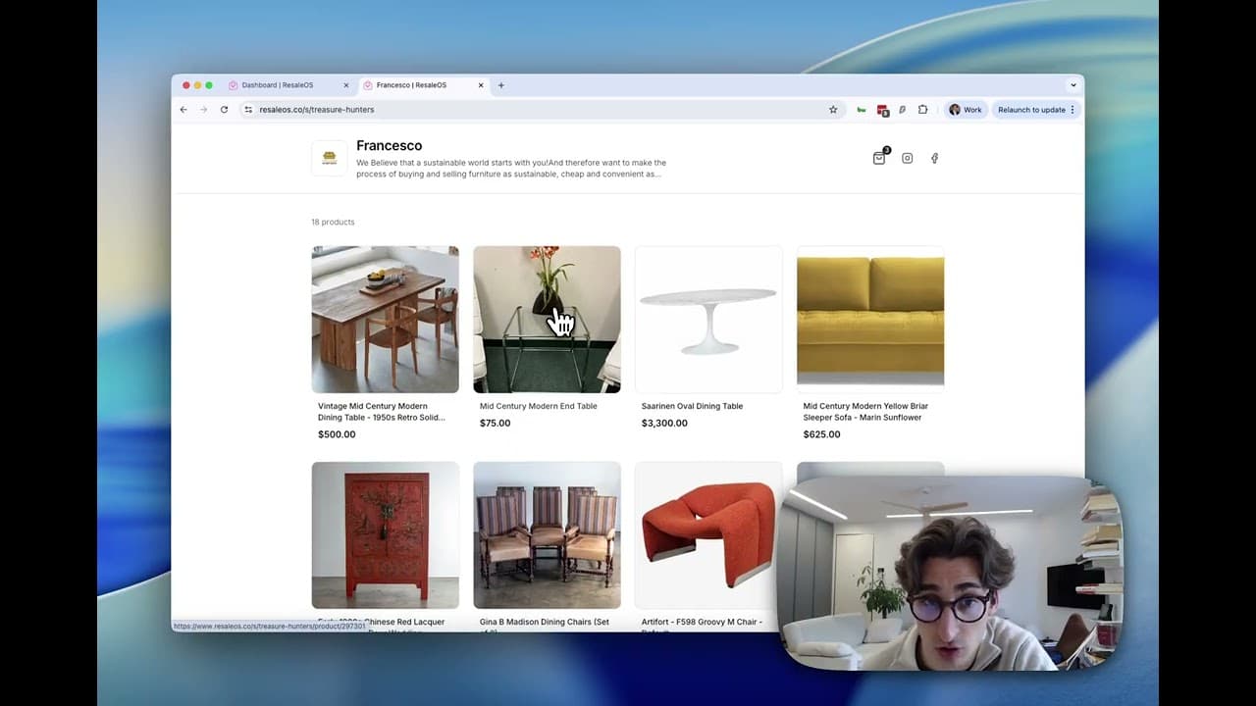
Task: Open the Chrome three-dot menu
Action: [x=1074, y=110]
